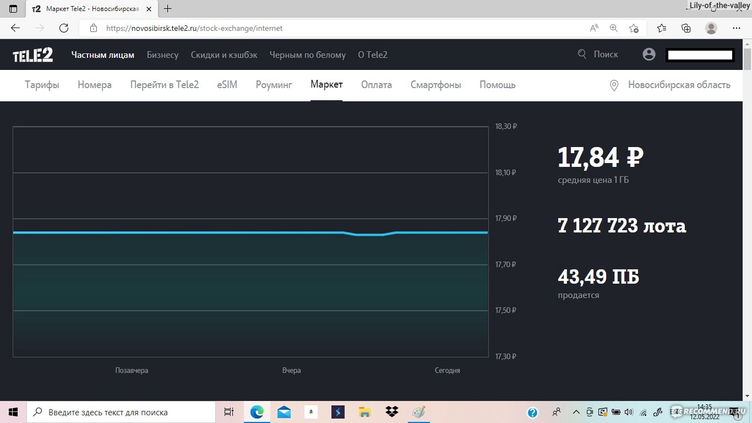
Task: Select the Маркет tab
Action: click(x=326, y=85)
